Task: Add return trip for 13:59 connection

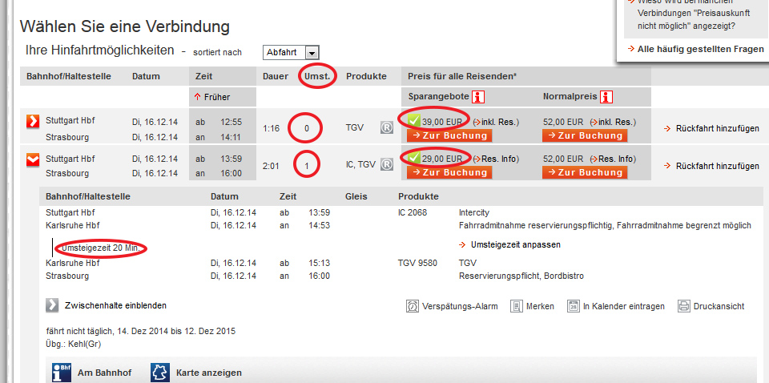Action: pos(711,166)
